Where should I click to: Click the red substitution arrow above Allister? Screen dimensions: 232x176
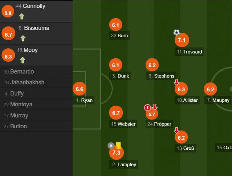click(176, 82)
